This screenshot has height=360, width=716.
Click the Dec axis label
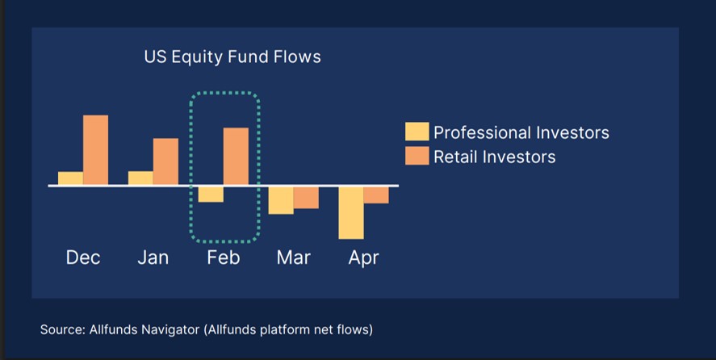(x=83, y=257)
